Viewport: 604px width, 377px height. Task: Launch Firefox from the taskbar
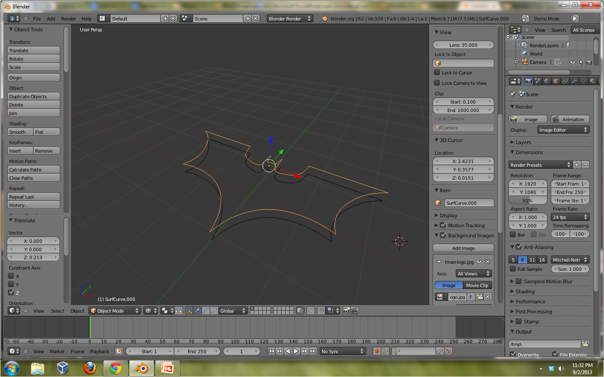[90, 368]
